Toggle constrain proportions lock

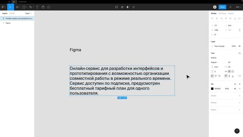pyautogui.click(x=240, y=30)
